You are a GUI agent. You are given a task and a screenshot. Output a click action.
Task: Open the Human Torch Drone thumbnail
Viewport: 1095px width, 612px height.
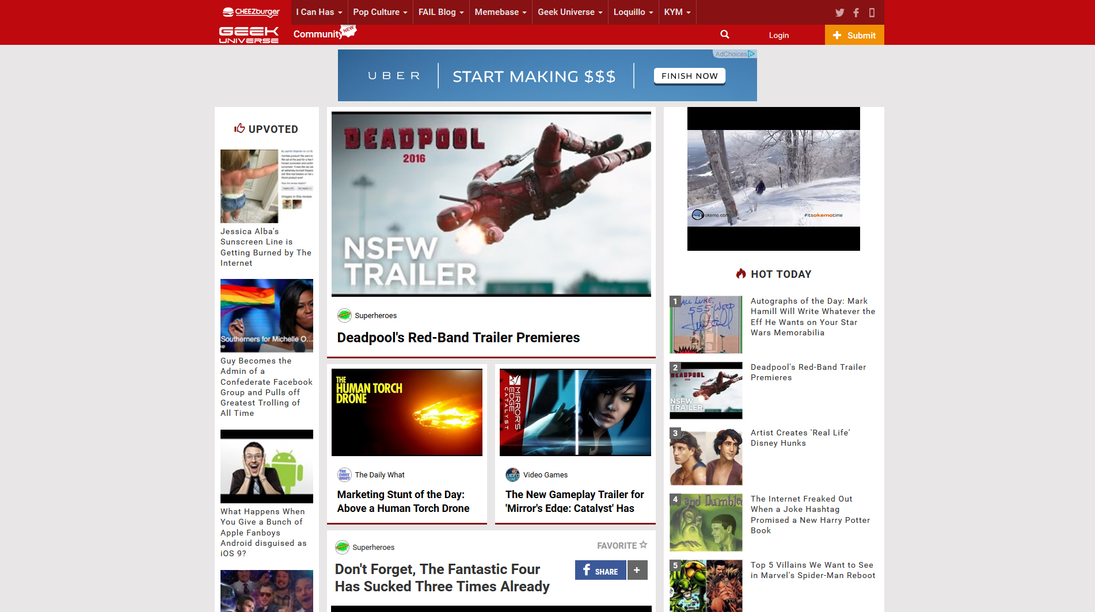click(x=406, y=412)
